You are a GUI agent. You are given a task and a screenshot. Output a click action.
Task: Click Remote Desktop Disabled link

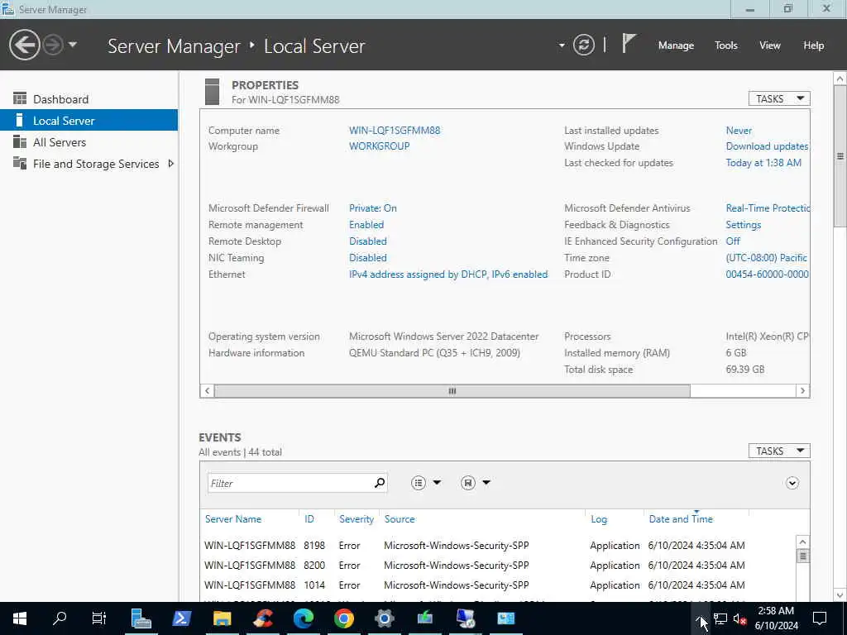tap(368, 241)
